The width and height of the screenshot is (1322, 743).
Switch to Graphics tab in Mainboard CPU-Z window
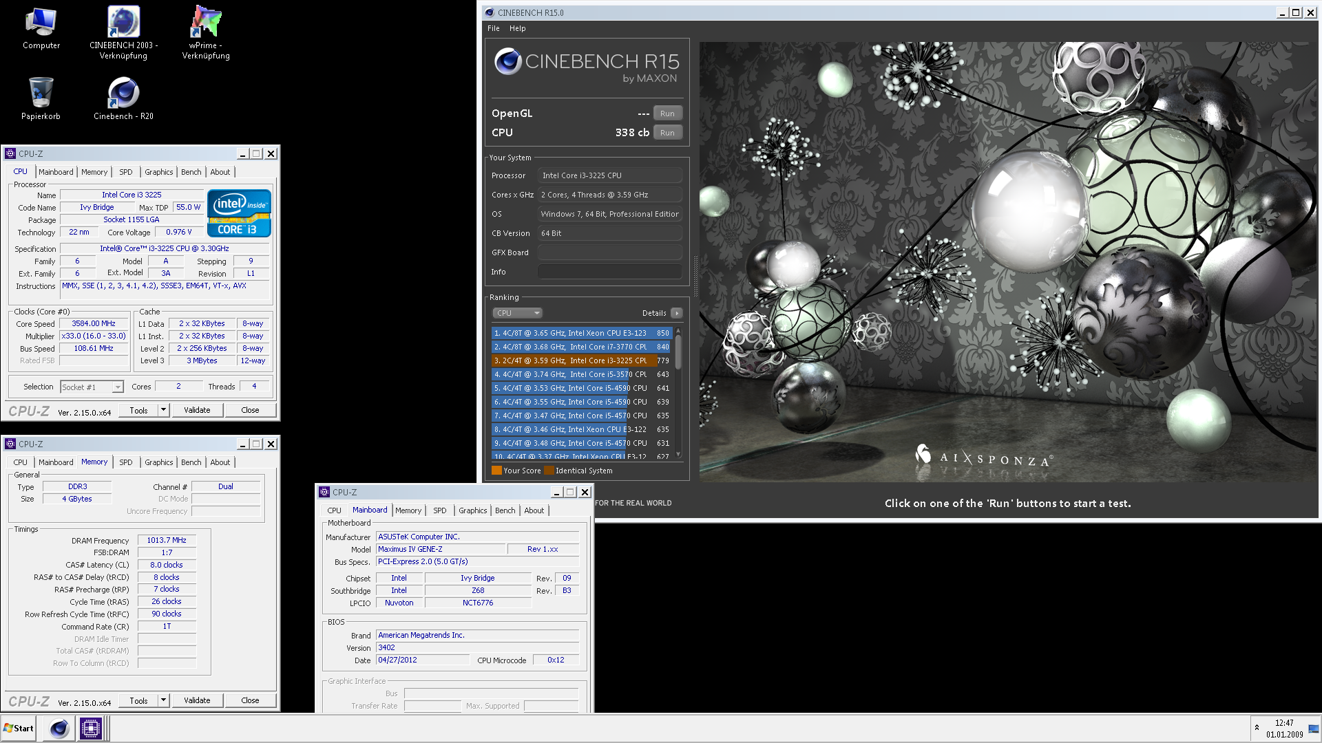click(472, 510)
